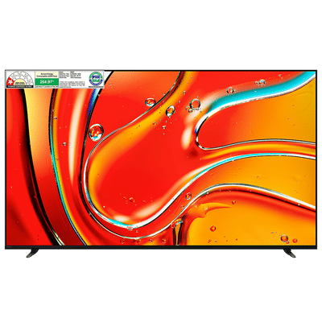Viewport: 322px width, 322px height.
Task: Open the energy efficiency label sticker
Action: point(55,79)
